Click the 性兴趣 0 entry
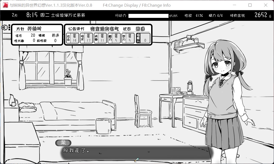The image size is (274, 164). [x=25, y=41]
